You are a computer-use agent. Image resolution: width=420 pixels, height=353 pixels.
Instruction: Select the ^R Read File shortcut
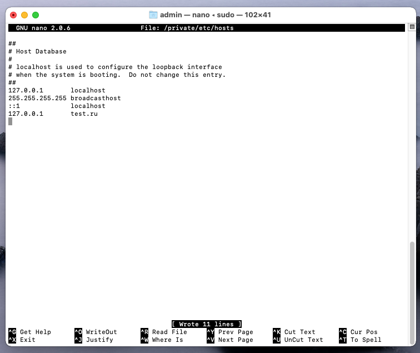[166, 332]
